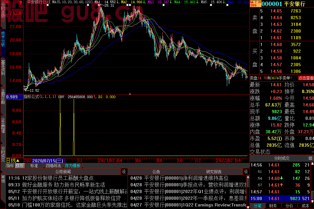Image resolution: width=314 pixels, height=209 pixels.
Task: Click the 0.989 indicator value box
Action: tap(14, 97)
